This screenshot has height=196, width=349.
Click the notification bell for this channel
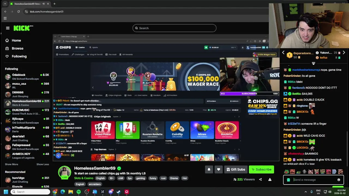click(x=209, y=169)
